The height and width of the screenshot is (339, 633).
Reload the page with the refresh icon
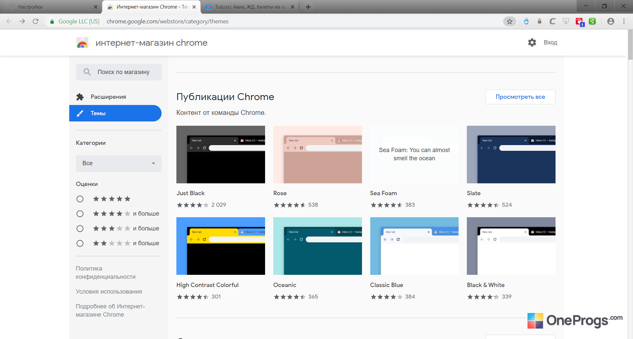36,21
